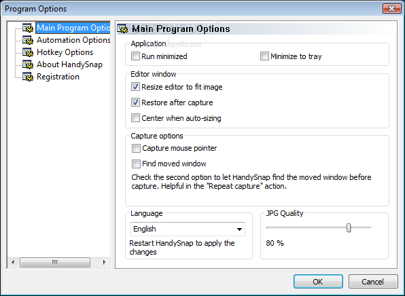
Task: Click the JPG Quality slider handle
Action: (x=349, y=228)
